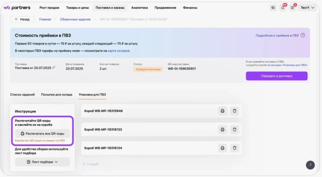This screenshot has width=322, height=177.
Task: Switch to the Список заданий tab
Action: tap(23, 95)
